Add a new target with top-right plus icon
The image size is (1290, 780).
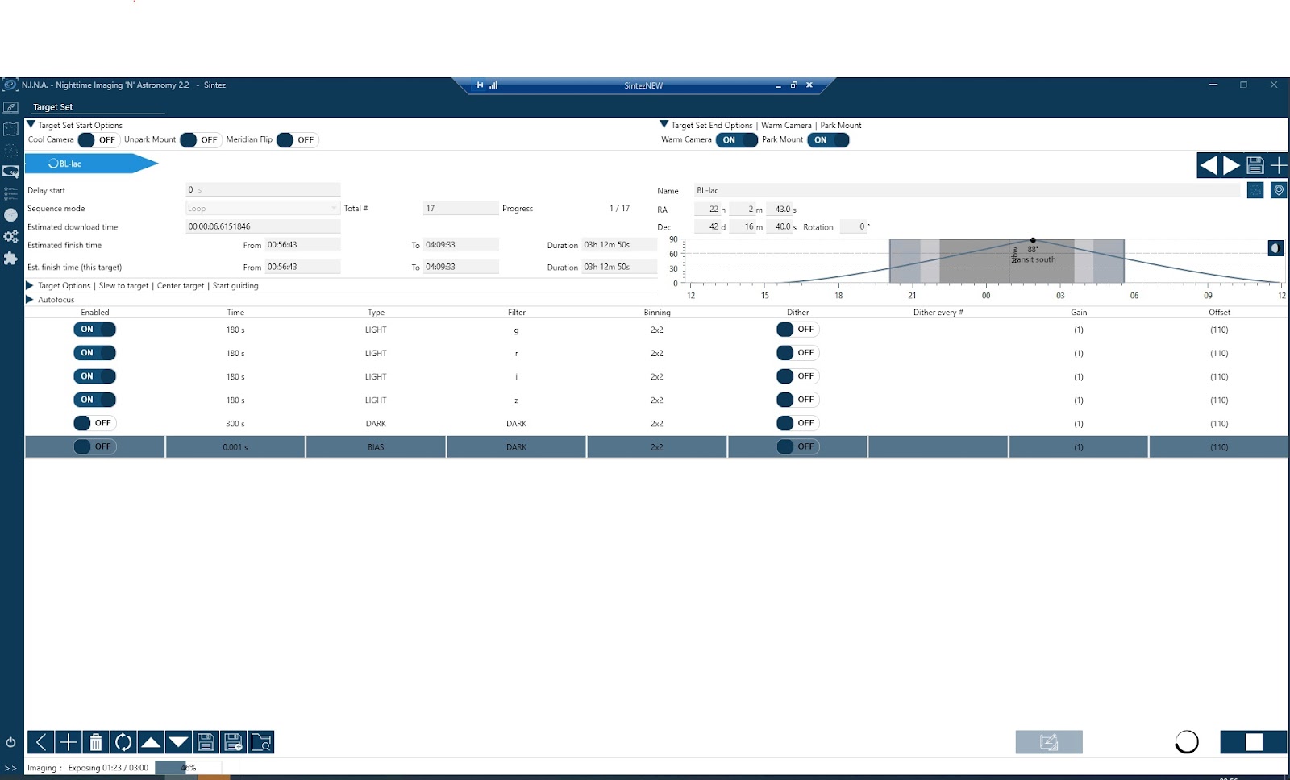pyautogui.click(x=1279, y=165)
